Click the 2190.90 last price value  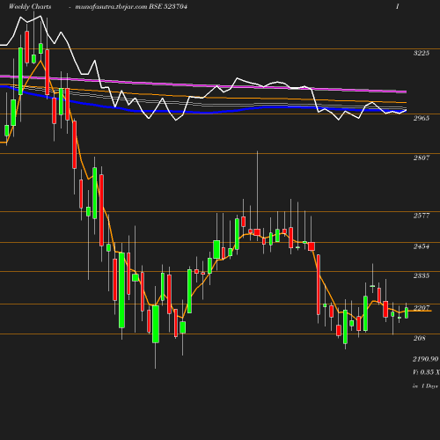point(426,359)
